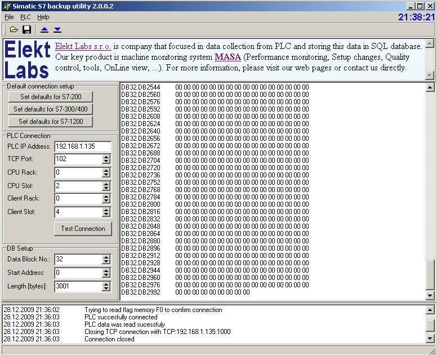Increase Data Block No. with up spinner
Viewport: 437px width, 356px height.
pyautogui.click(x=106, y=257)
